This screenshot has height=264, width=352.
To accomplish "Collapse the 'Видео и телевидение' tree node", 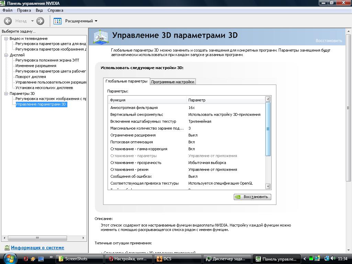I will pos(6,38).
